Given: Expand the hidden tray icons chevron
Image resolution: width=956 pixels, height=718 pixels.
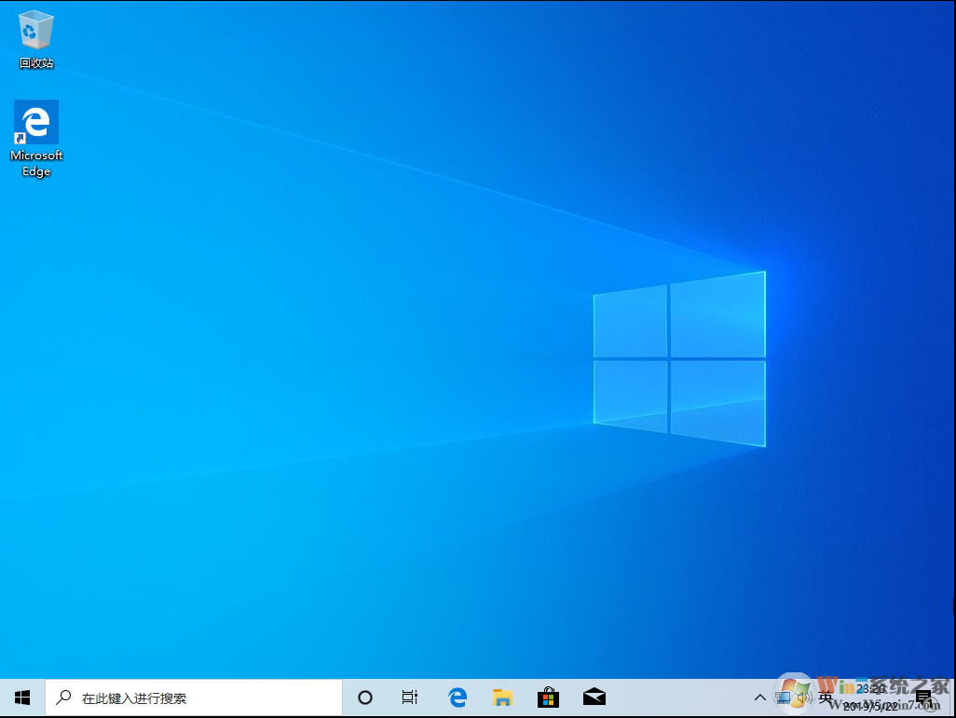Looking at the screenshot, I should click(x=760, y=697).
